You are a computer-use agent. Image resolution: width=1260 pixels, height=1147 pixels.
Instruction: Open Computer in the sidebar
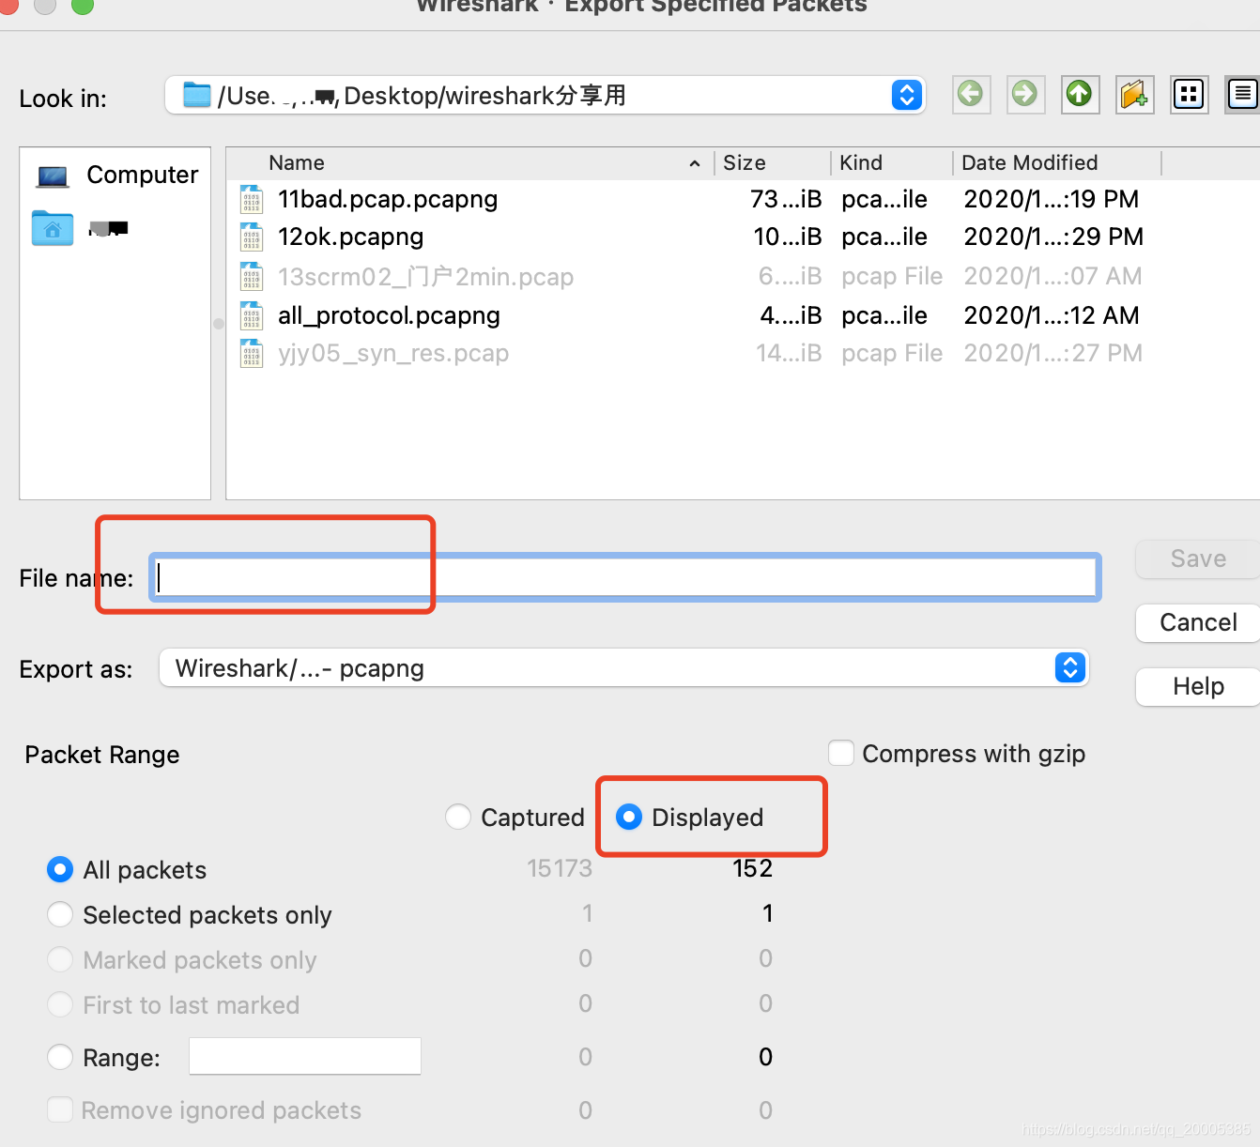(116, 176)
